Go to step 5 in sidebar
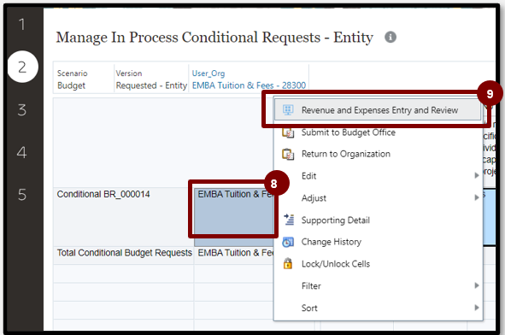The height and width of the screenshot is (335, 505). tap(22, 195)
